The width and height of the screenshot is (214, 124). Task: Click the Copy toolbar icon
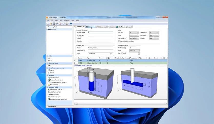[x=64, y=24]
